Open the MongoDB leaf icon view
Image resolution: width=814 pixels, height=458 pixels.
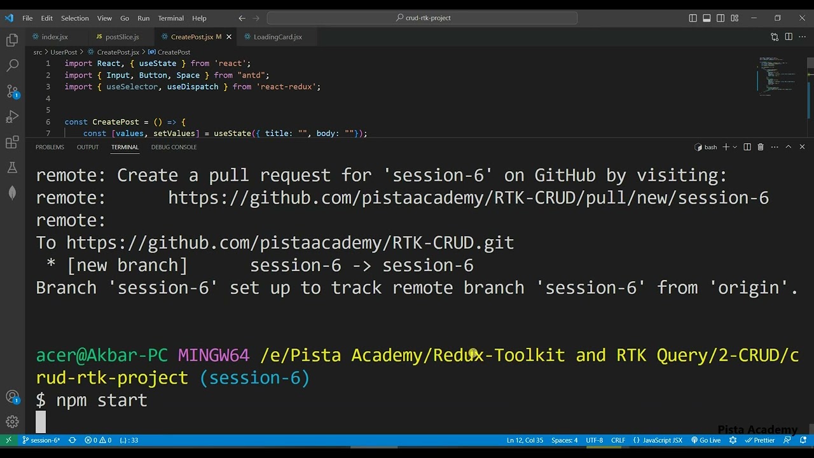pos(12,193)
